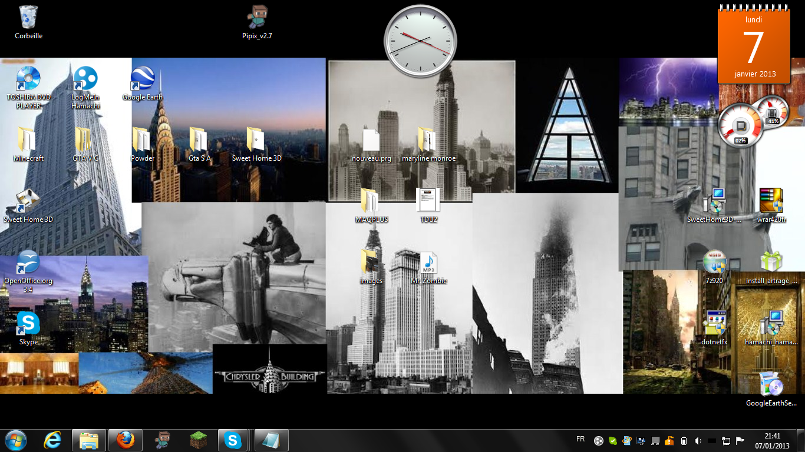Click the orange calendar gadget
805x452 pixels.
754,44
